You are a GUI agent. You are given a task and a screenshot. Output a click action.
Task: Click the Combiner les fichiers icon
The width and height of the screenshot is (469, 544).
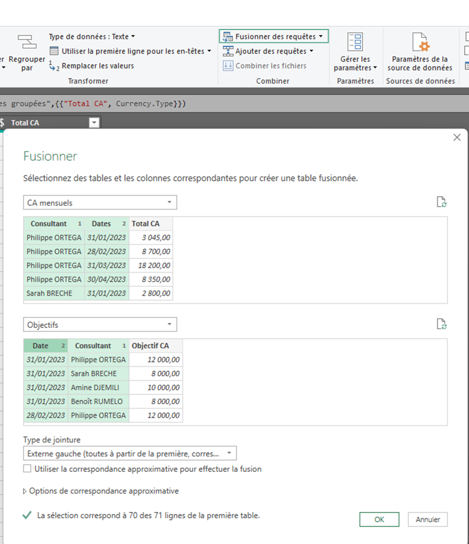[x=228, y=66]
